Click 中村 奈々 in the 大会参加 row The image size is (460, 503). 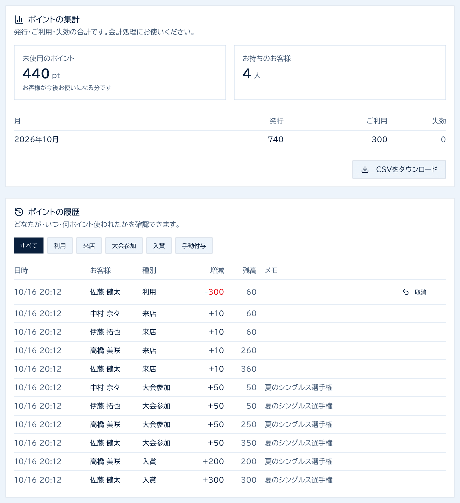click(x=105, y=387)
